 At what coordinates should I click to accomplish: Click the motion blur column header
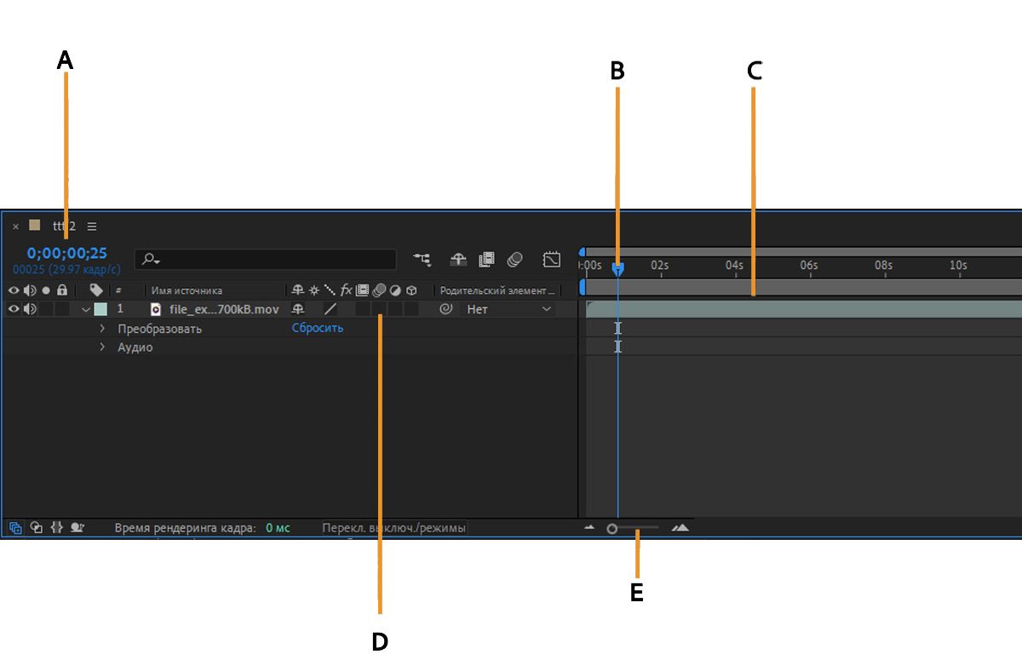379,290
